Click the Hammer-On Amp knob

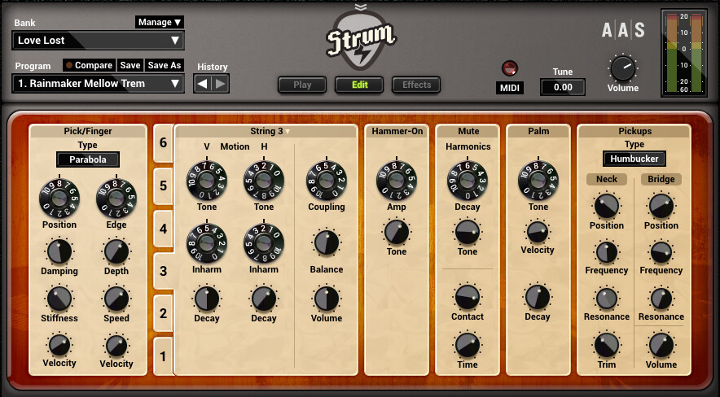[397, 181]
